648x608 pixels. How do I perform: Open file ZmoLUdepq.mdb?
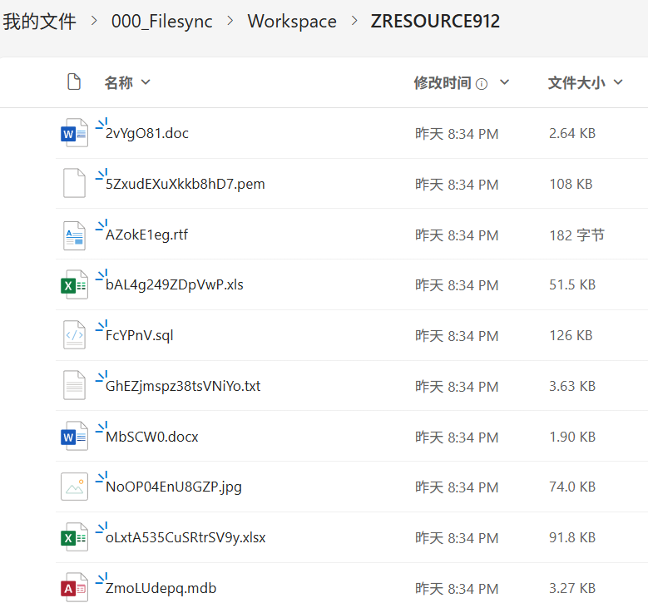pos(161,588)
